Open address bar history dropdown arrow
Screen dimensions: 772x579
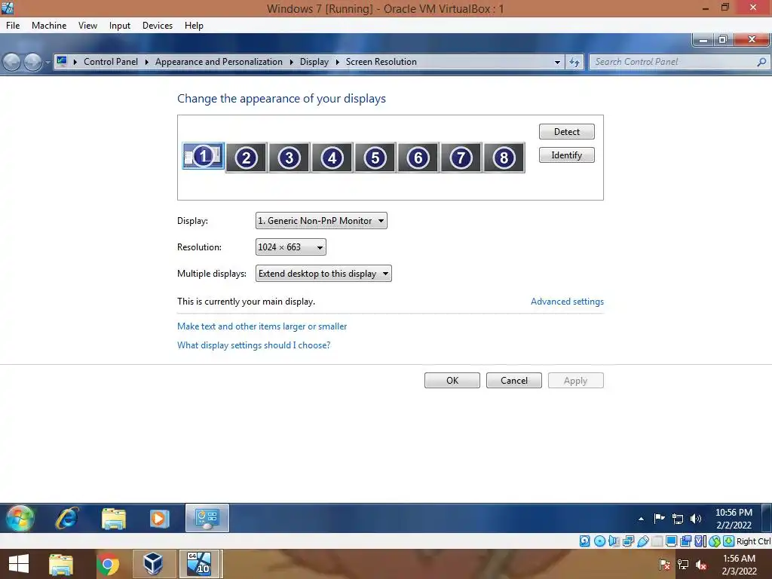point(557,62)
